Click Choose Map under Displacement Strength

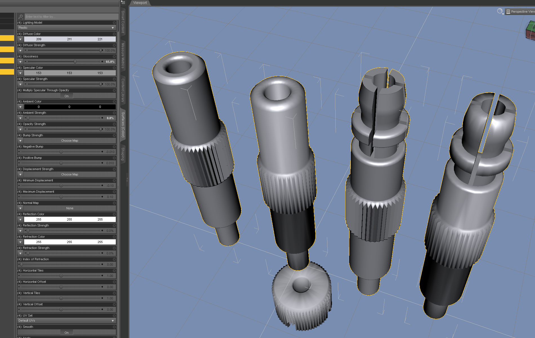tap(70, 174)
